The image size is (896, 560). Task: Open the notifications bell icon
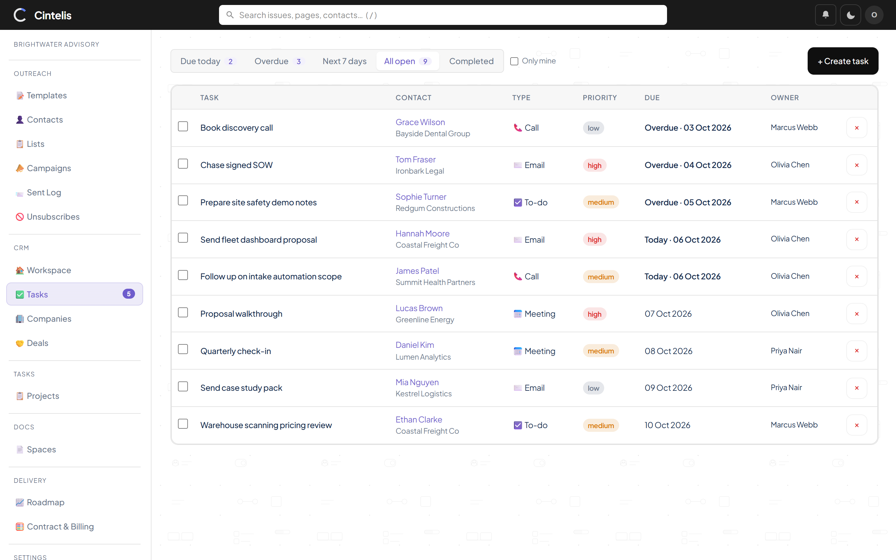coord(825,15)
